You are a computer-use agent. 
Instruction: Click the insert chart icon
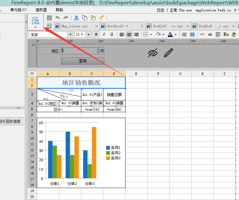tap(234, 34)
